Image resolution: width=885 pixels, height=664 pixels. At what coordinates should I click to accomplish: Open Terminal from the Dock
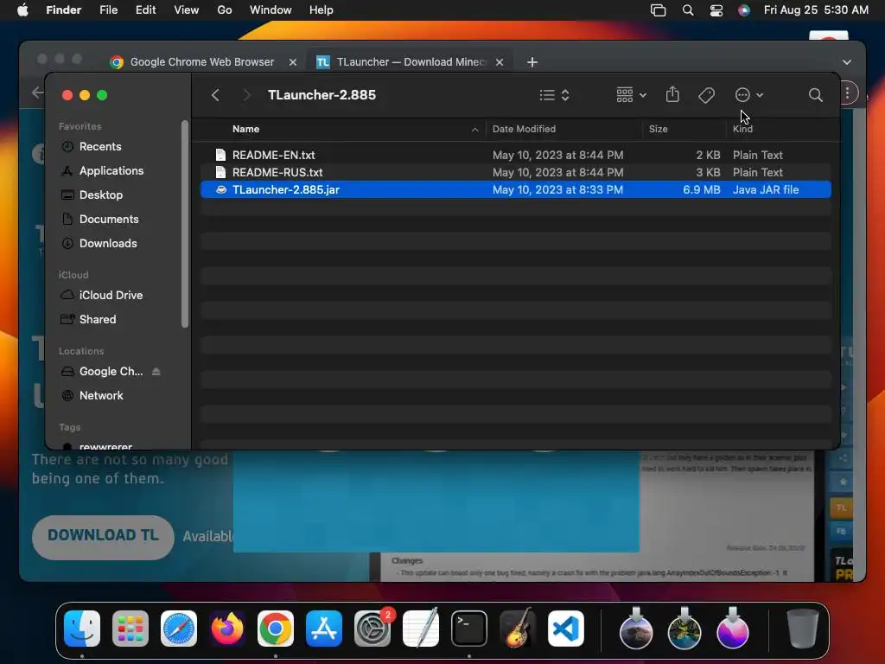coord(469,629)
